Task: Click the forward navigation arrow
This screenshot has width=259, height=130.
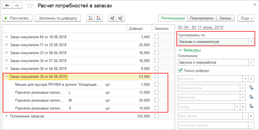Action: click(x=17, y=5)
